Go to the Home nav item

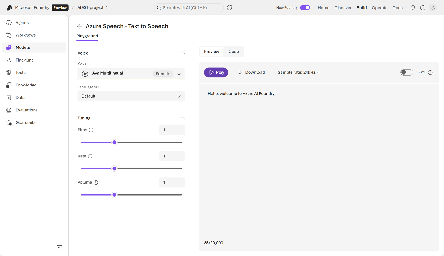click(324, 8)
